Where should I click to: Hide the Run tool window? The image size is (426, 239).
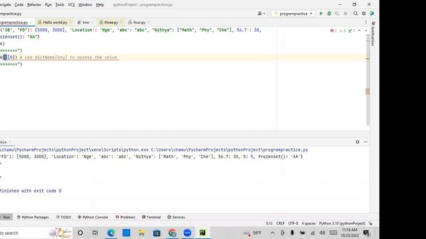[365, 142]
